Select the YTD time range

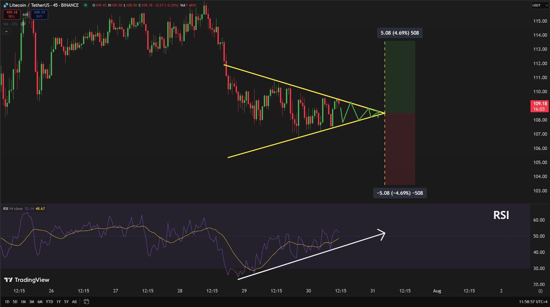click(49, 302)
